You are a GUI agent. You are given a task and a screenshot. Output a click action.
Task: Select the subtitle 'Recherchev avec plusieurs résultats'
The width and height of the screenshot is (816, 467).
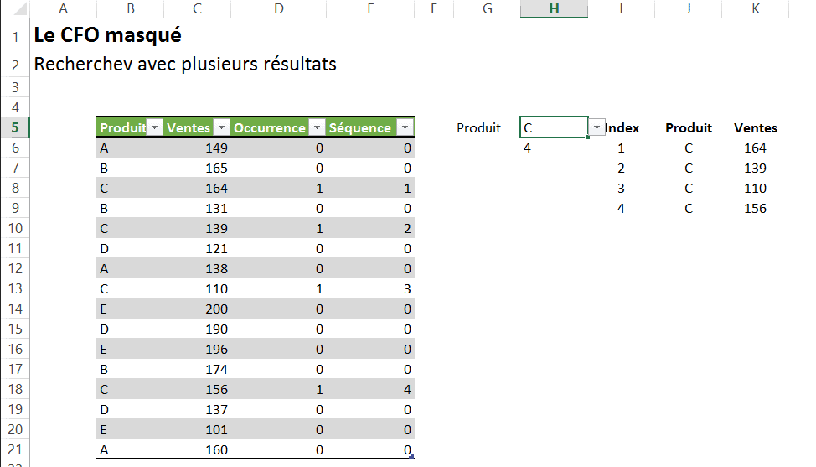184,64
